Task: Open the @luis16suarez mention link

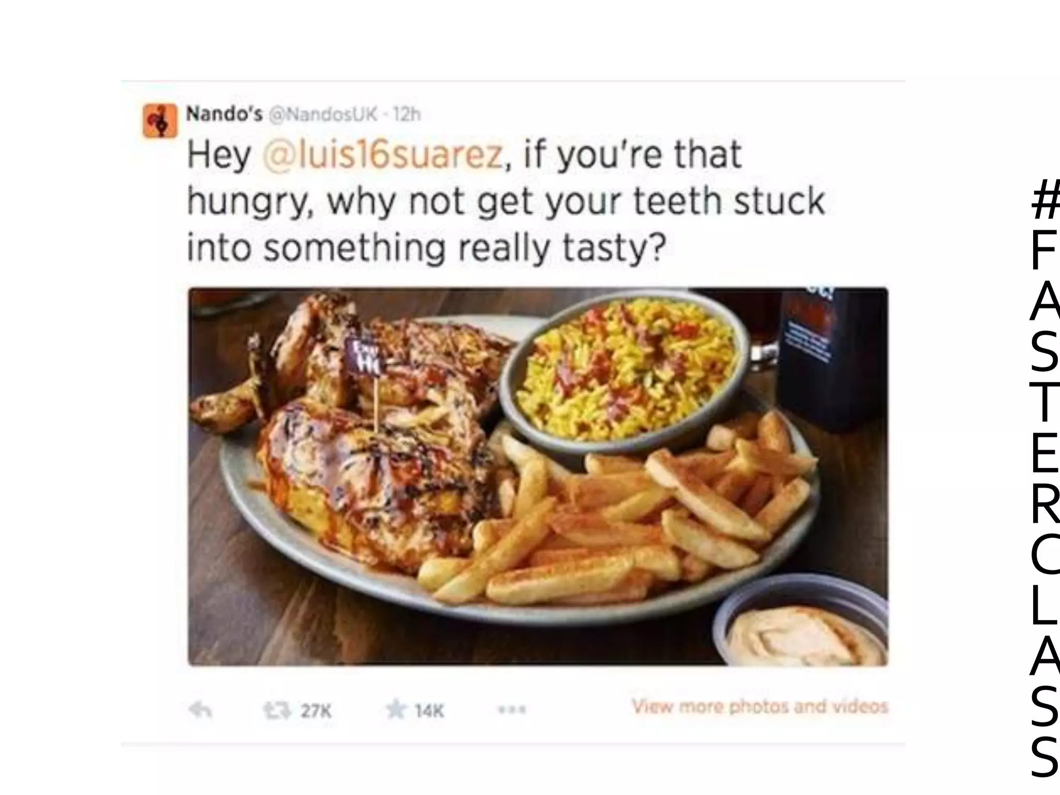Action: (383, 155)
